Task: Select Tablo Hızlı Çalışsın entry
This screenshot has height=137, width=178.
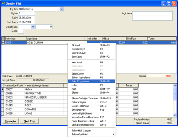Action: point(91,131)
